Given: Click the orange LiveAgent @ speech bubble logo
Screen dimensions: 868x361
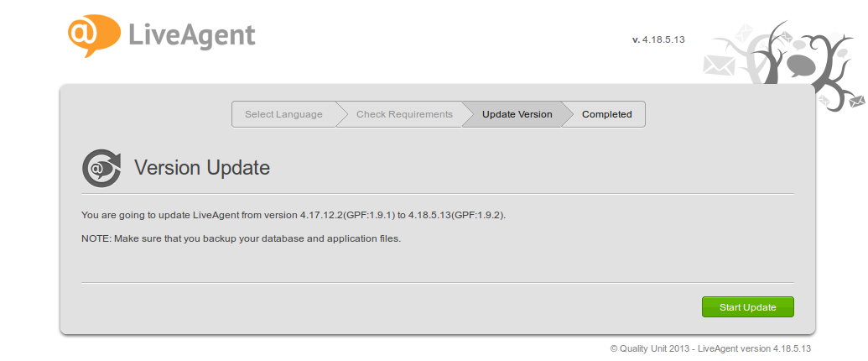Looking at the screenshot, I should [91, 35].
